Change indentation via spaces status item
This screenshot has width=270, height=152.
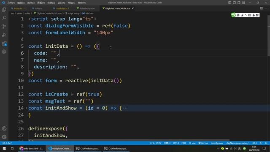[167, 143]
